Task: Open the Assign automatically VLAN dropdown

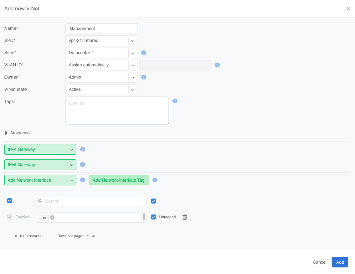Action: tap(101, 65)
